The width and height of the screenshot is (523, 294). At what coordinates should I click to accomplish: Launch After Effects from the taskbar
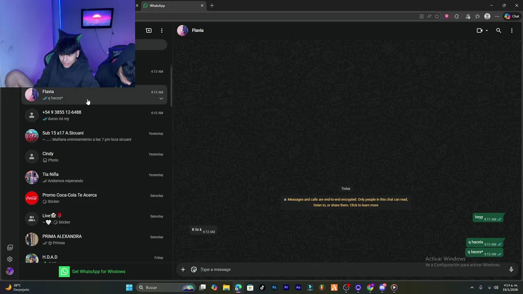[x=298, y=287]
